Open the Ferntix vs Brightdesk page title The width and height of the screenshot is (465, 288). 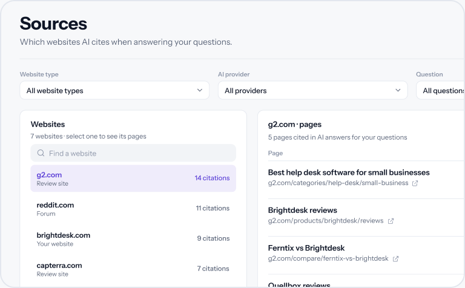[306, 247]
